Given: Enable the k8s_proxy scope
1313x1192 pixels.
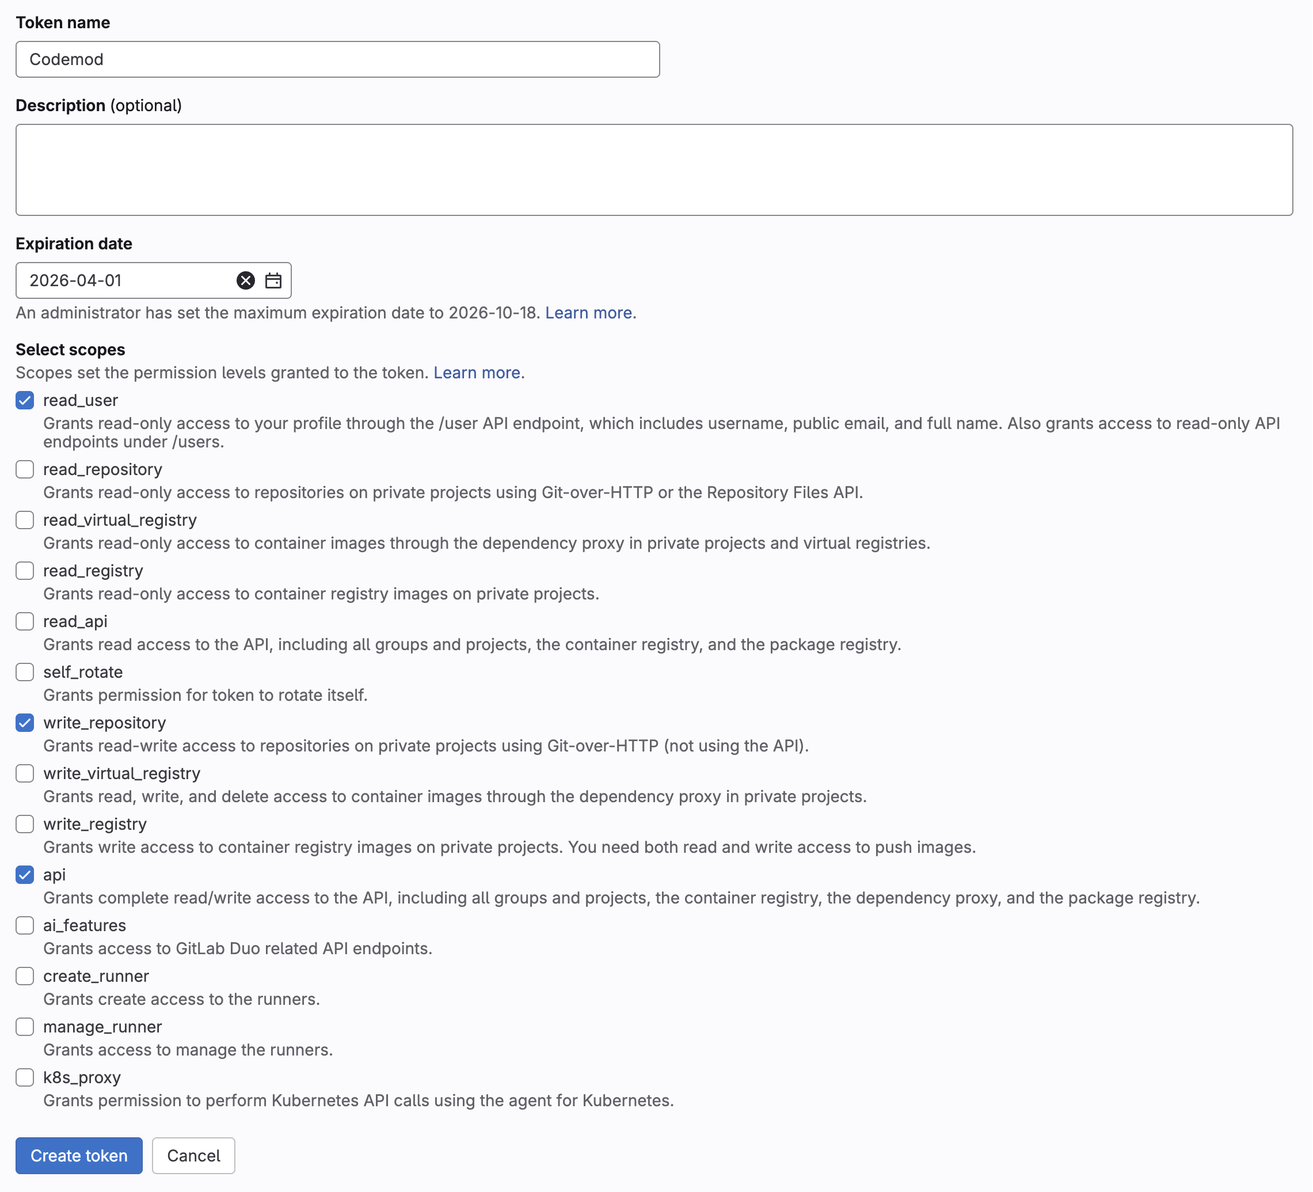Looking at the screenshot, I should pyautogui.click(x=25, y=1077).
